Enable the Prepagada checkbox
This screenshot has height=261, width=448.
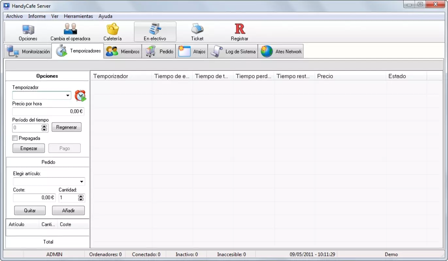click(x=15, y=138)
